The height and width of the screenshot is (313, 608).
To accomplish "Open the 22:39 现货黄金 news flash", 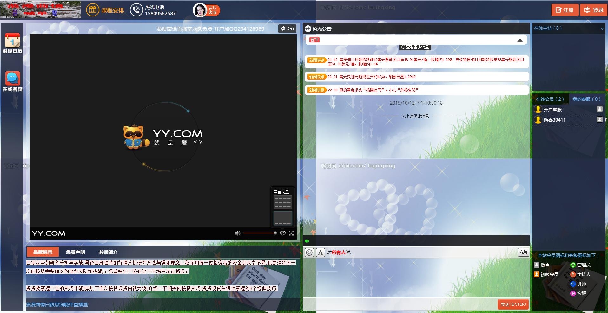I will 417,90.
